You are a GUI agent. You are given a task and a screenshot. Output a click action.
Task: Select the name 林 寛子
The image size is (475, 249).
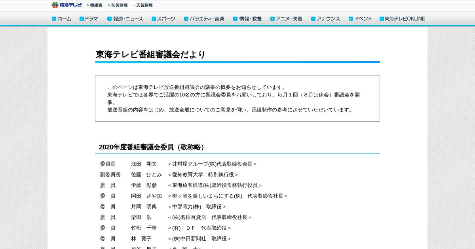coord(141,239)
